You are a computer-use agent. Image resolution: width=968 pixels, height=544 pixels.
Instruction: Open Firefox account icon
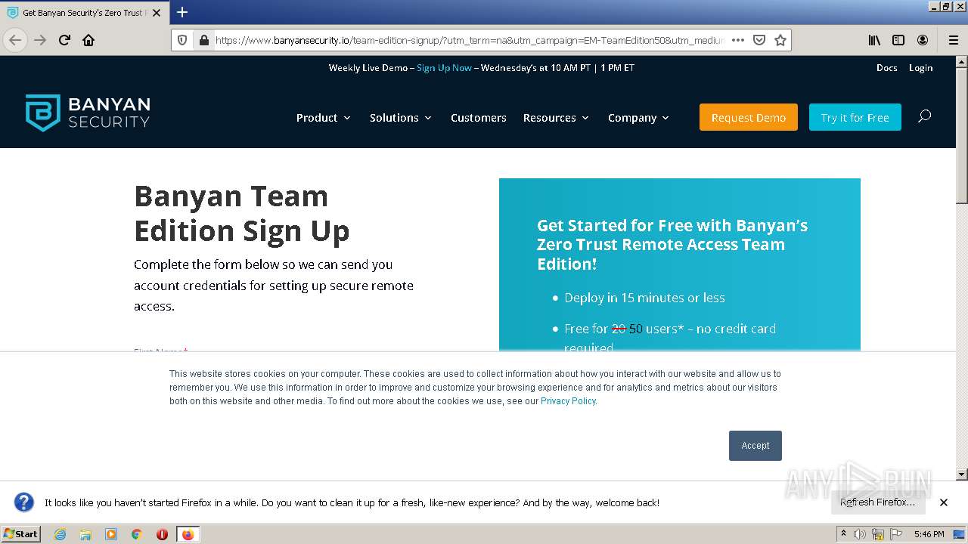tap(923, 40)
